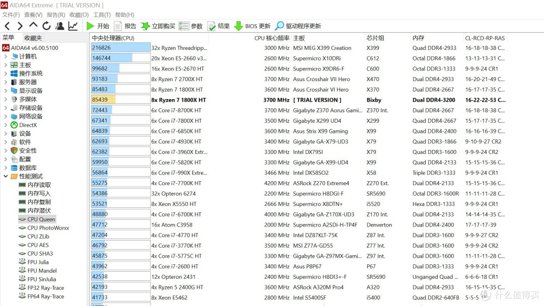Click 立即购买 buy now button
This screenshot has width=544, height=306.
(x=158, y=26)
